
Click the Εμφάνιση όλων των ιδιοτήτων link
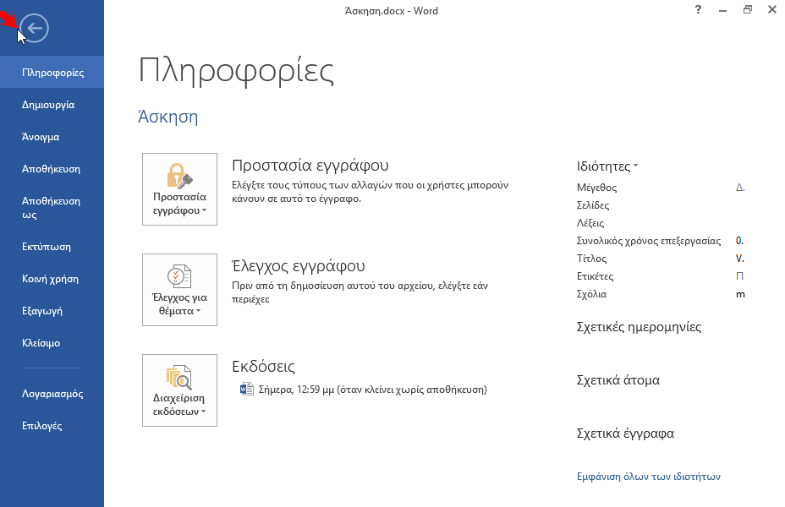[648, 477]
